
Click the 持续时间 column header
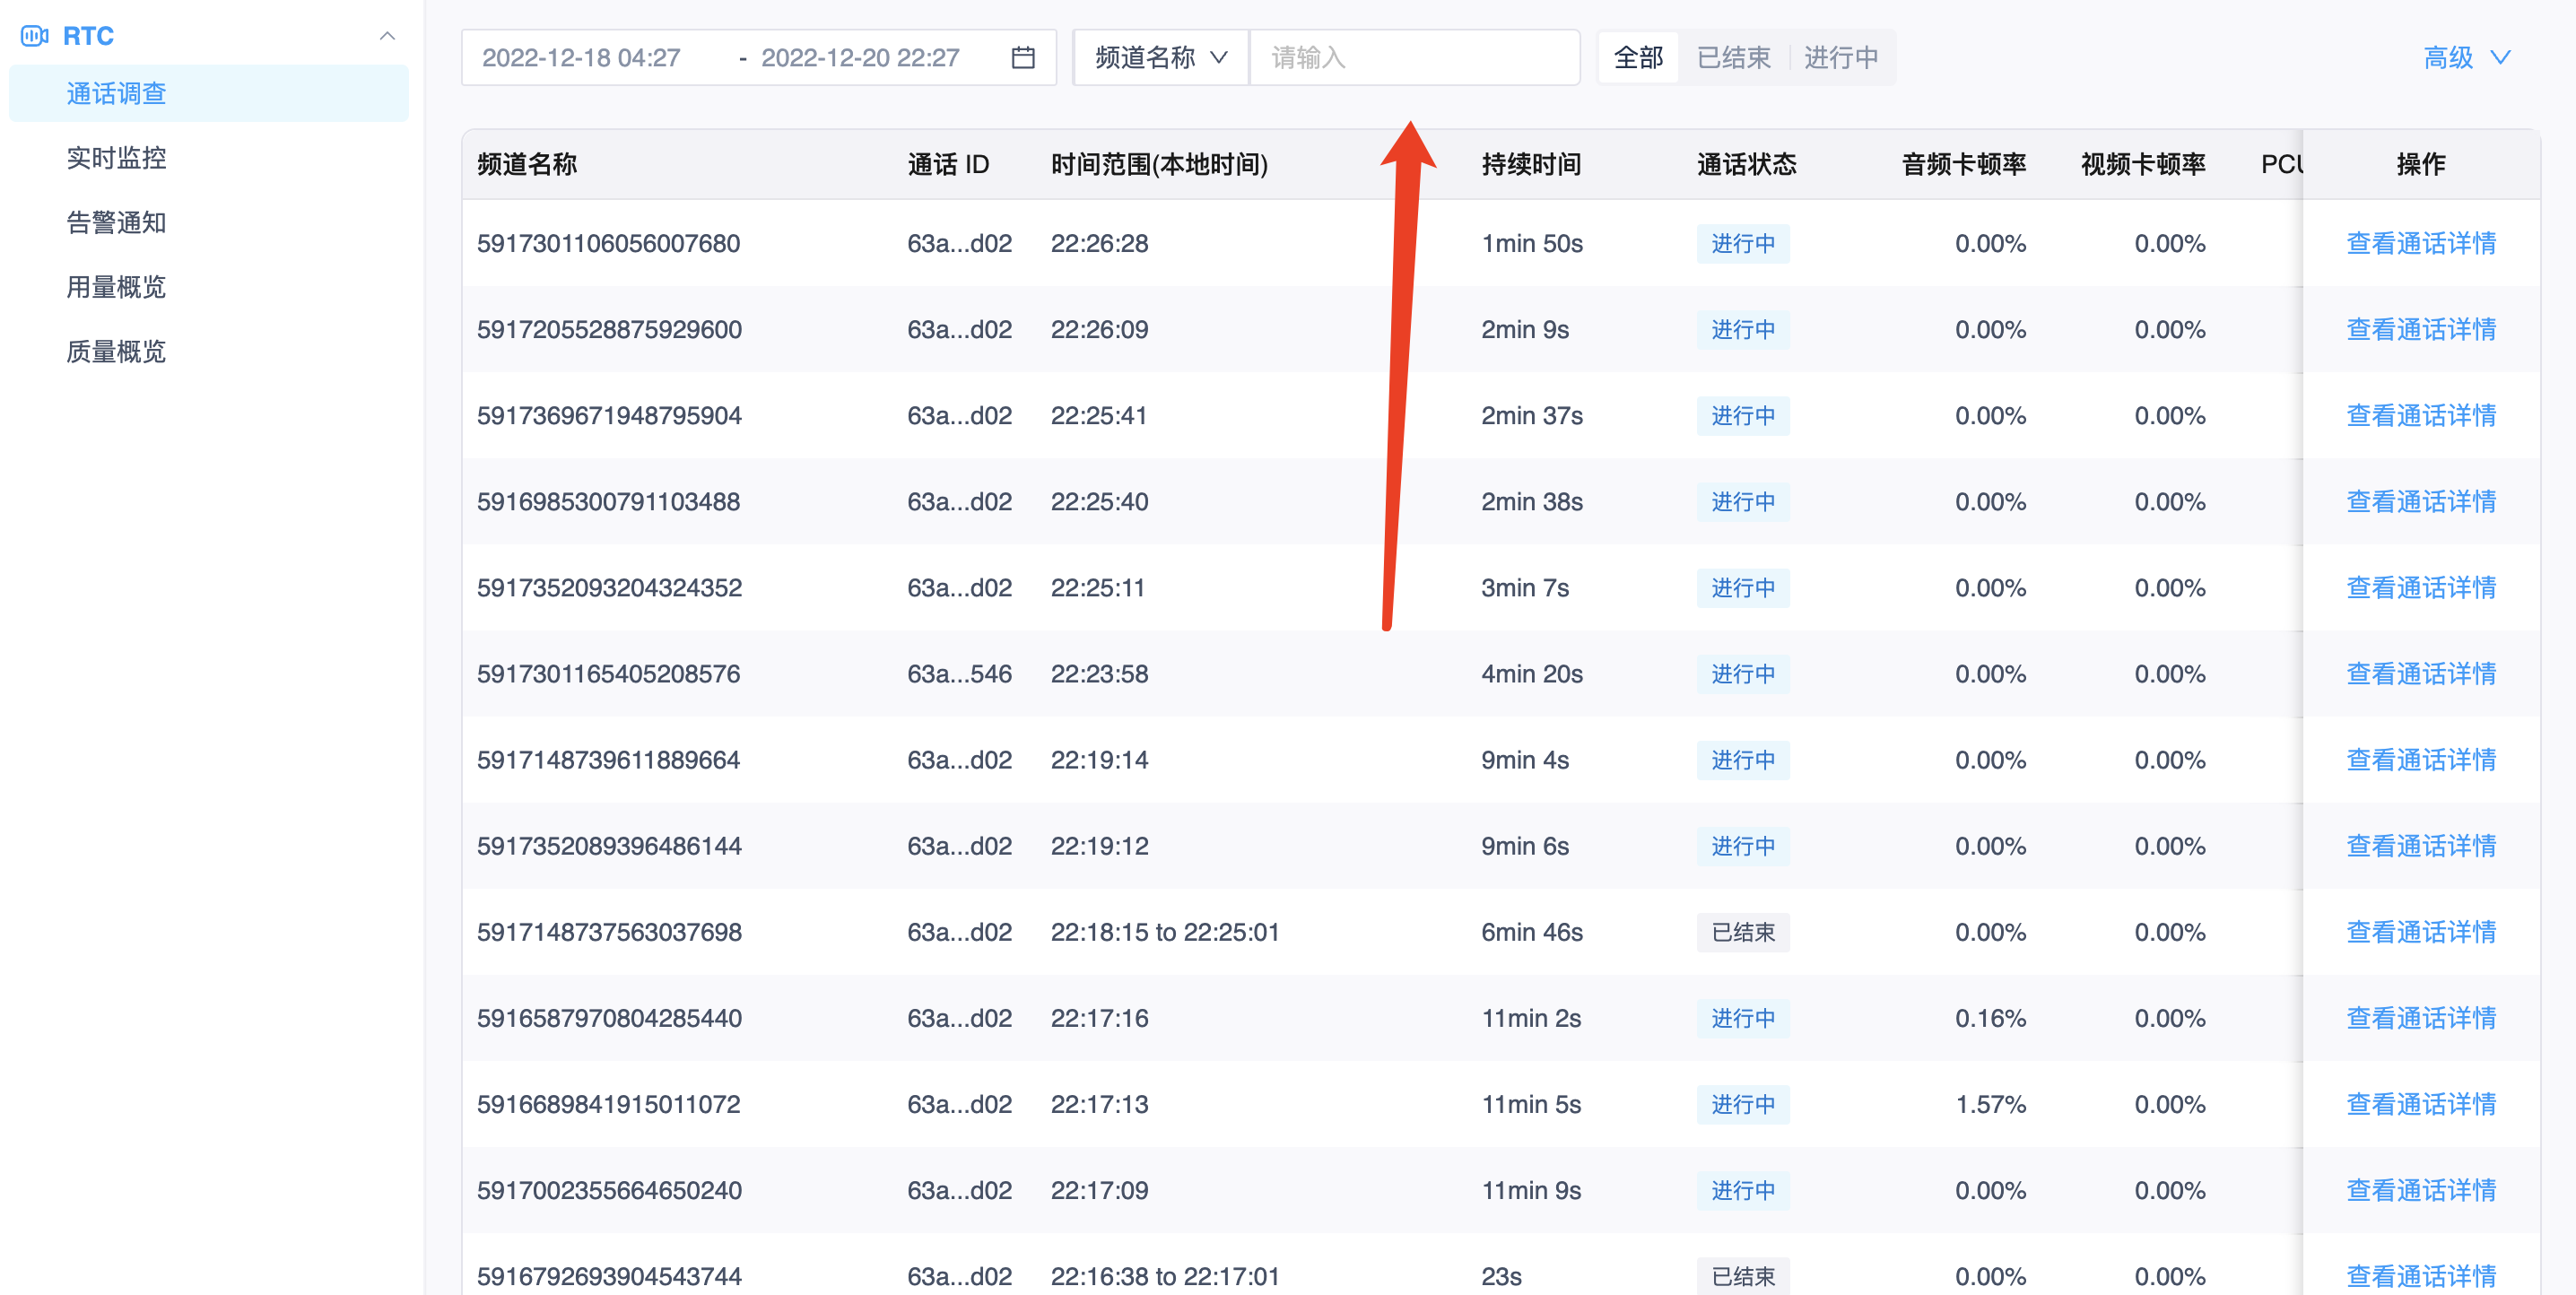1531,164
